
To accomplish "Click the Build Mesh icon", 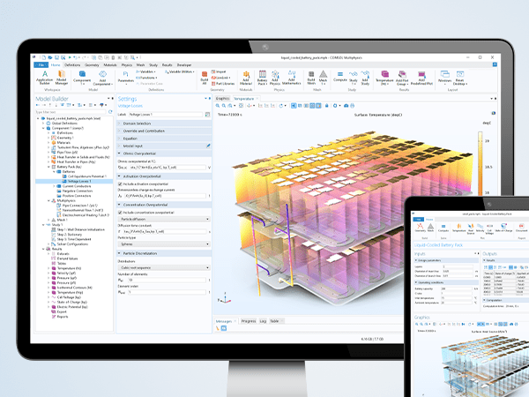I will tap(311, 78).
